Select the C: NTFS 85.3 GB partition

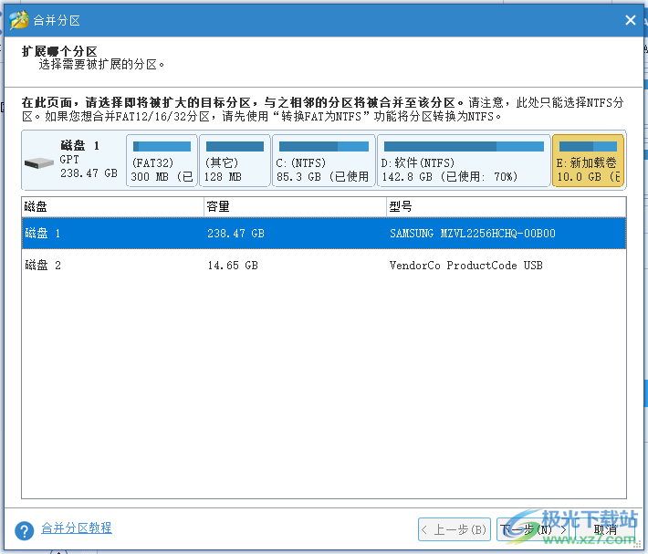(324, 161)
